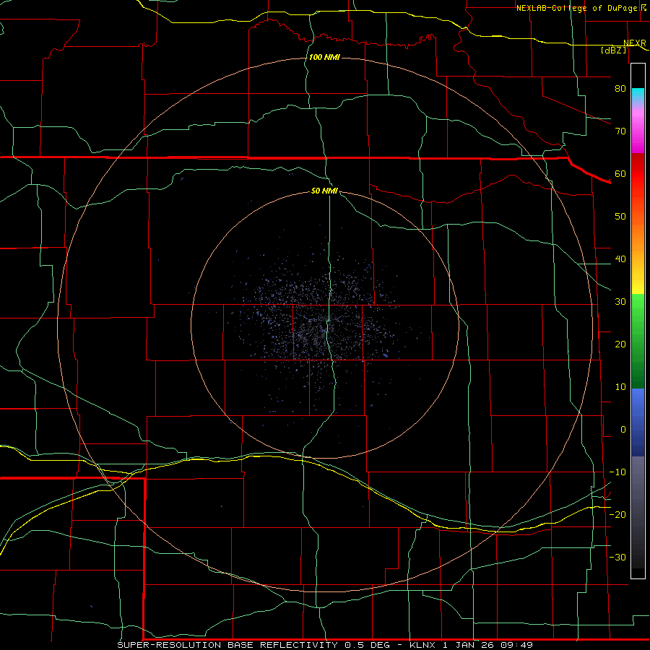650x650 pixels.
Task: Click the -30 value on dBZ scale
Action: [617, 557]
